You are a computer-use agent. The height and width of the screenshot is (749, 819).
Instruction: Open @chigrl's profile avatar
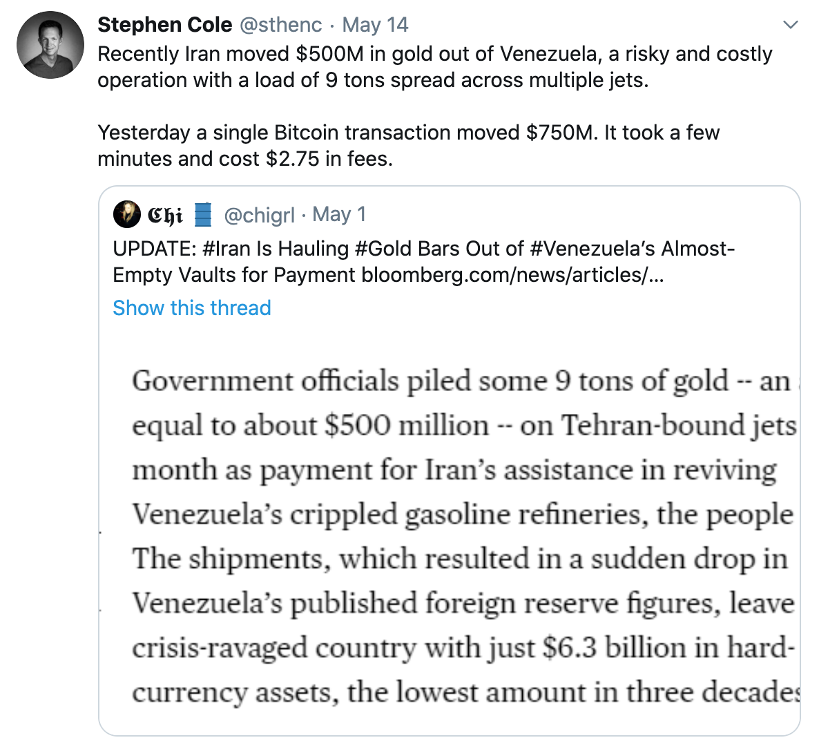pyautogui.click(x=127, y=214)
